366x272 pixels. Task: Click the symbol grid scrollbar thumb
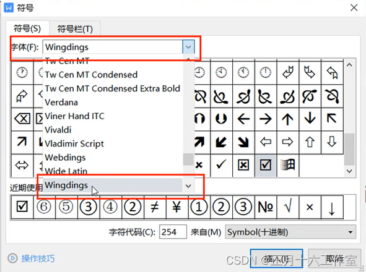[349, 149]
